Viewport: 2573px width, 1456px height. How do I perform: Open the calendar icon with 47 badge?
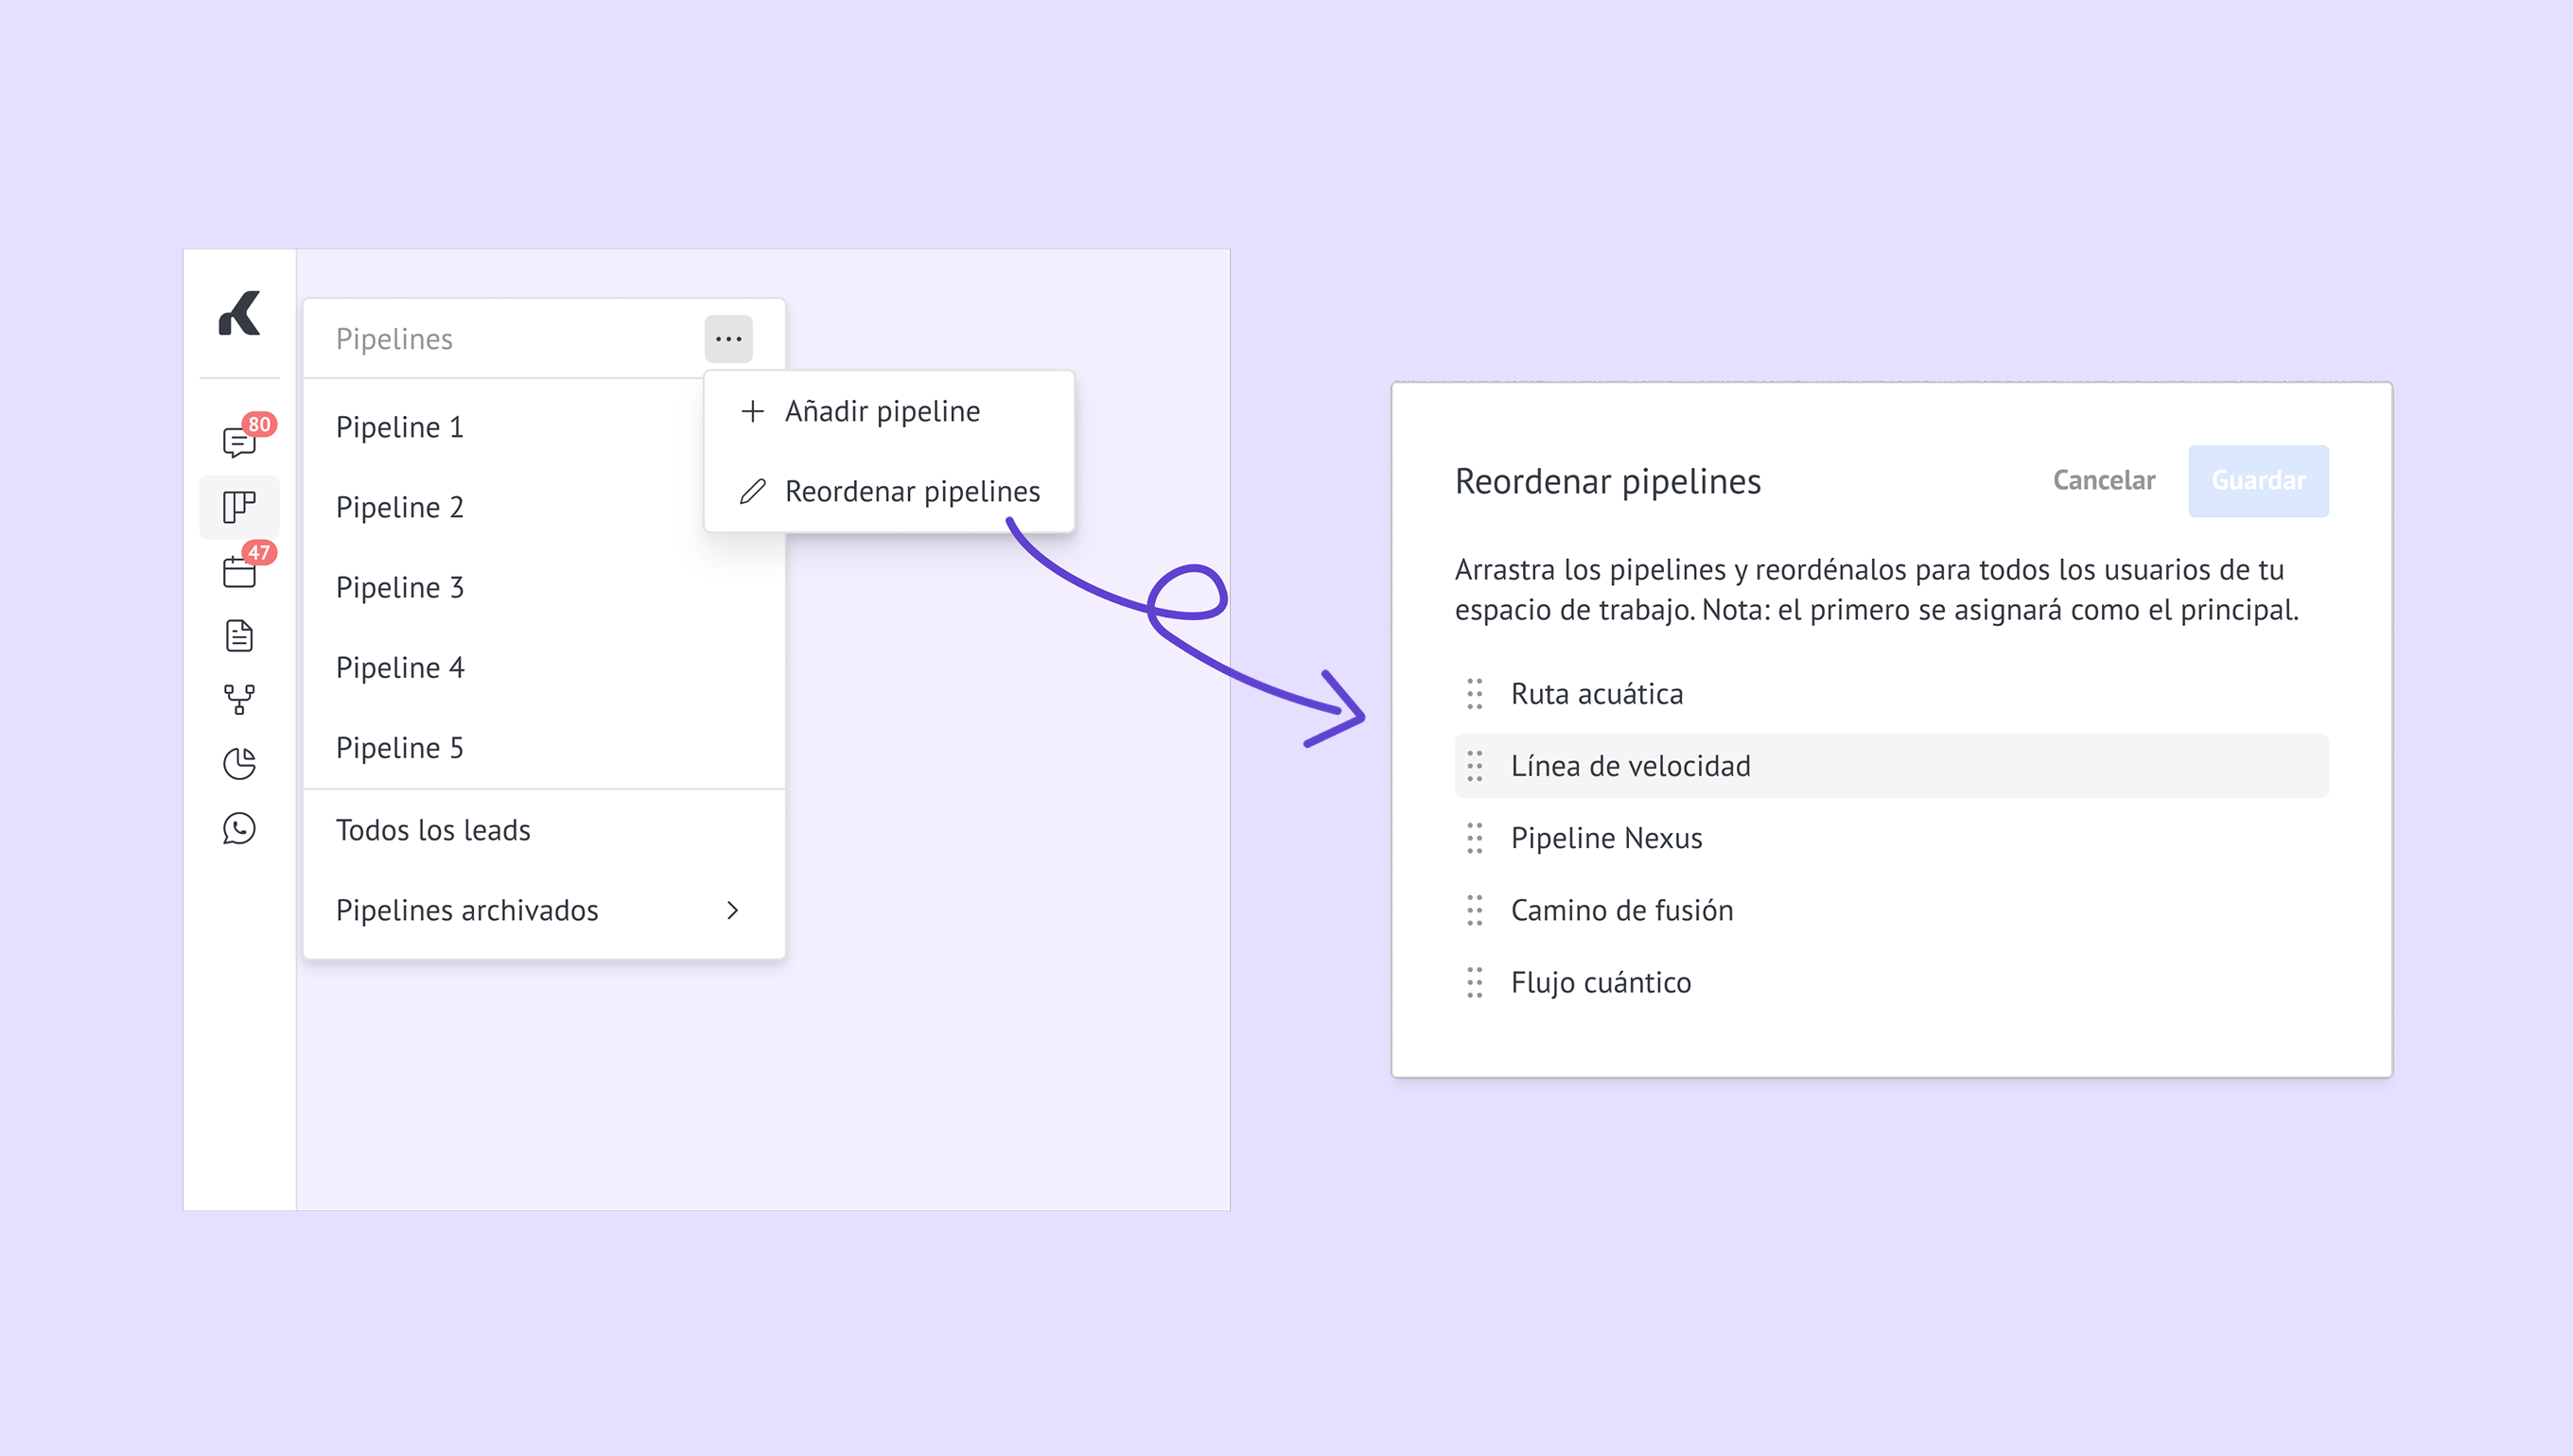point(239,572)
